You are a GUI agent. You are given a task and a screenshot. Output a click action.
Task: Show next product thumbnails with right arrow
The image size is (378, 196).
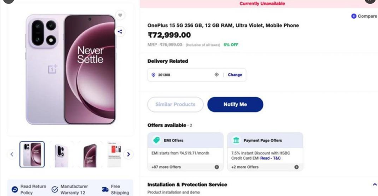point(128,155)
